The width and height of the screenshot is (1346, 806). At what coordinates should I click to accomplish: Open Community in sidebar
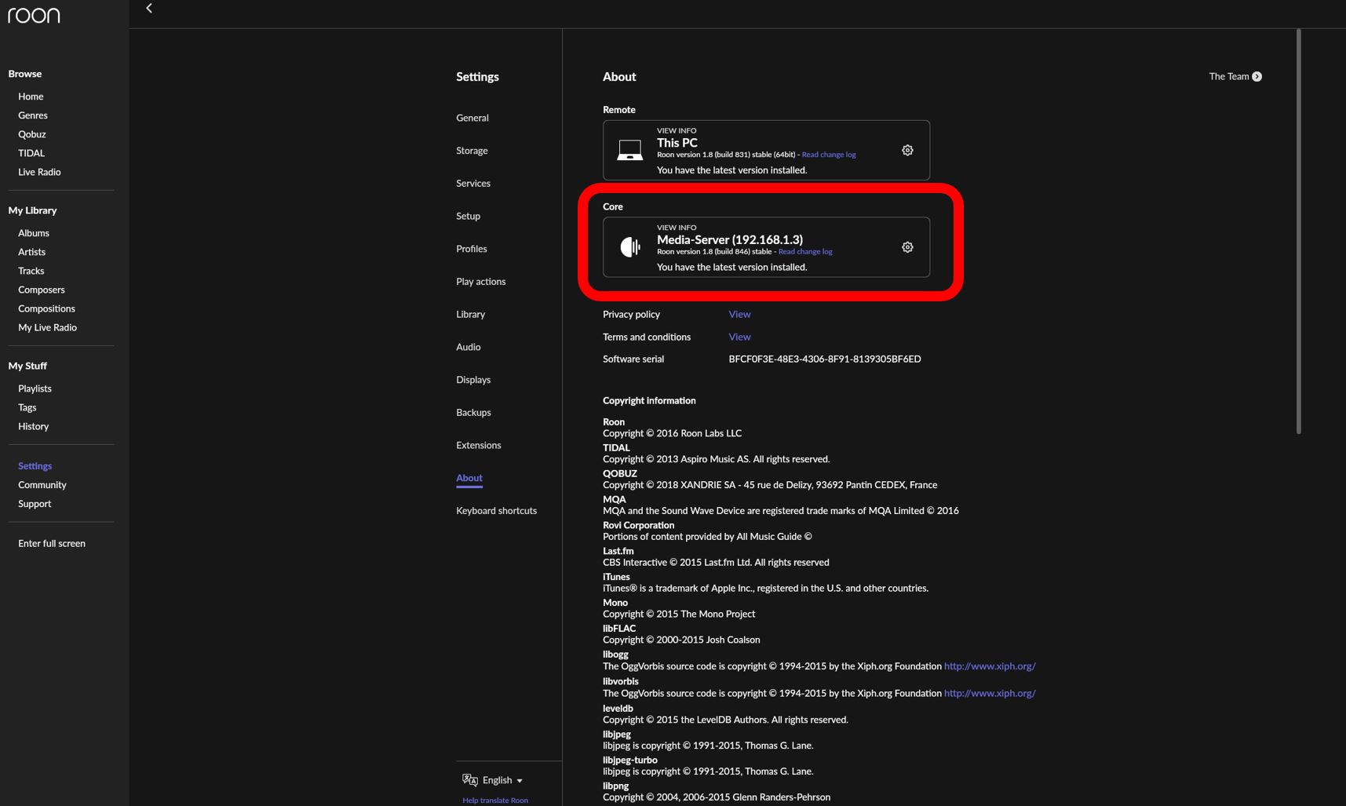coord(42,485)
